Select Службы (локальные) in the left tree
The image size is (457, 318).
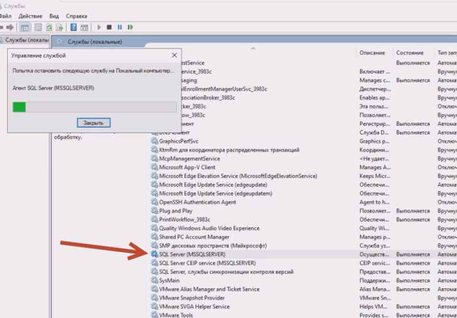[26, 40]
